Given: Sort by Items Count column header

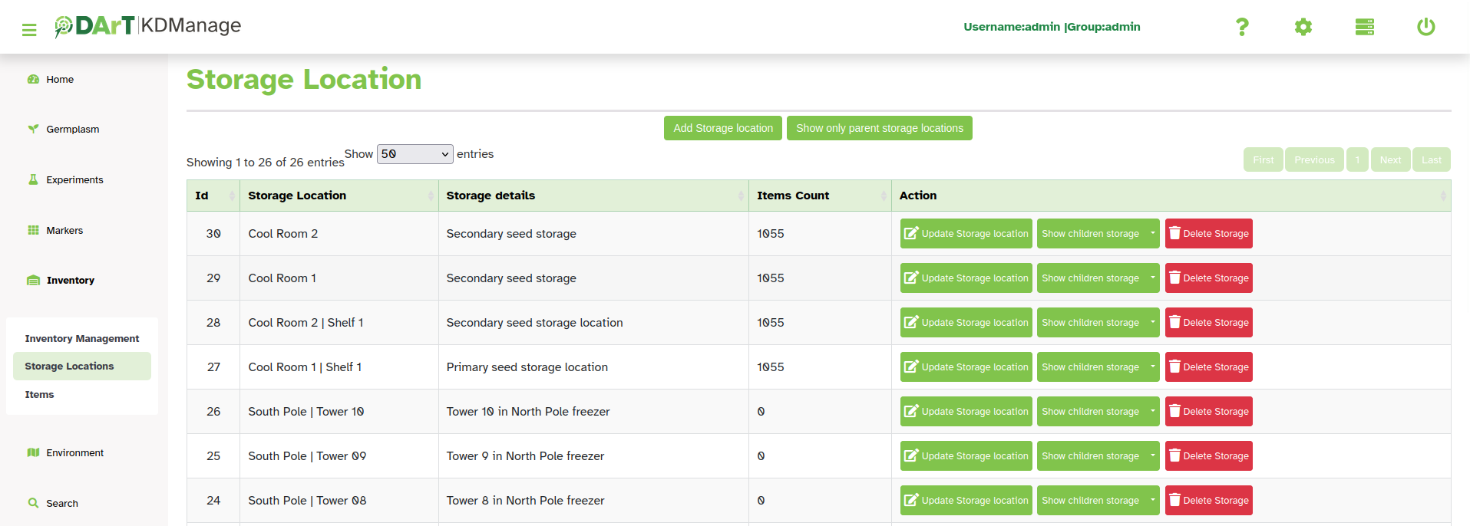Looking at the screenshot, I should click(x=818, y=196).
